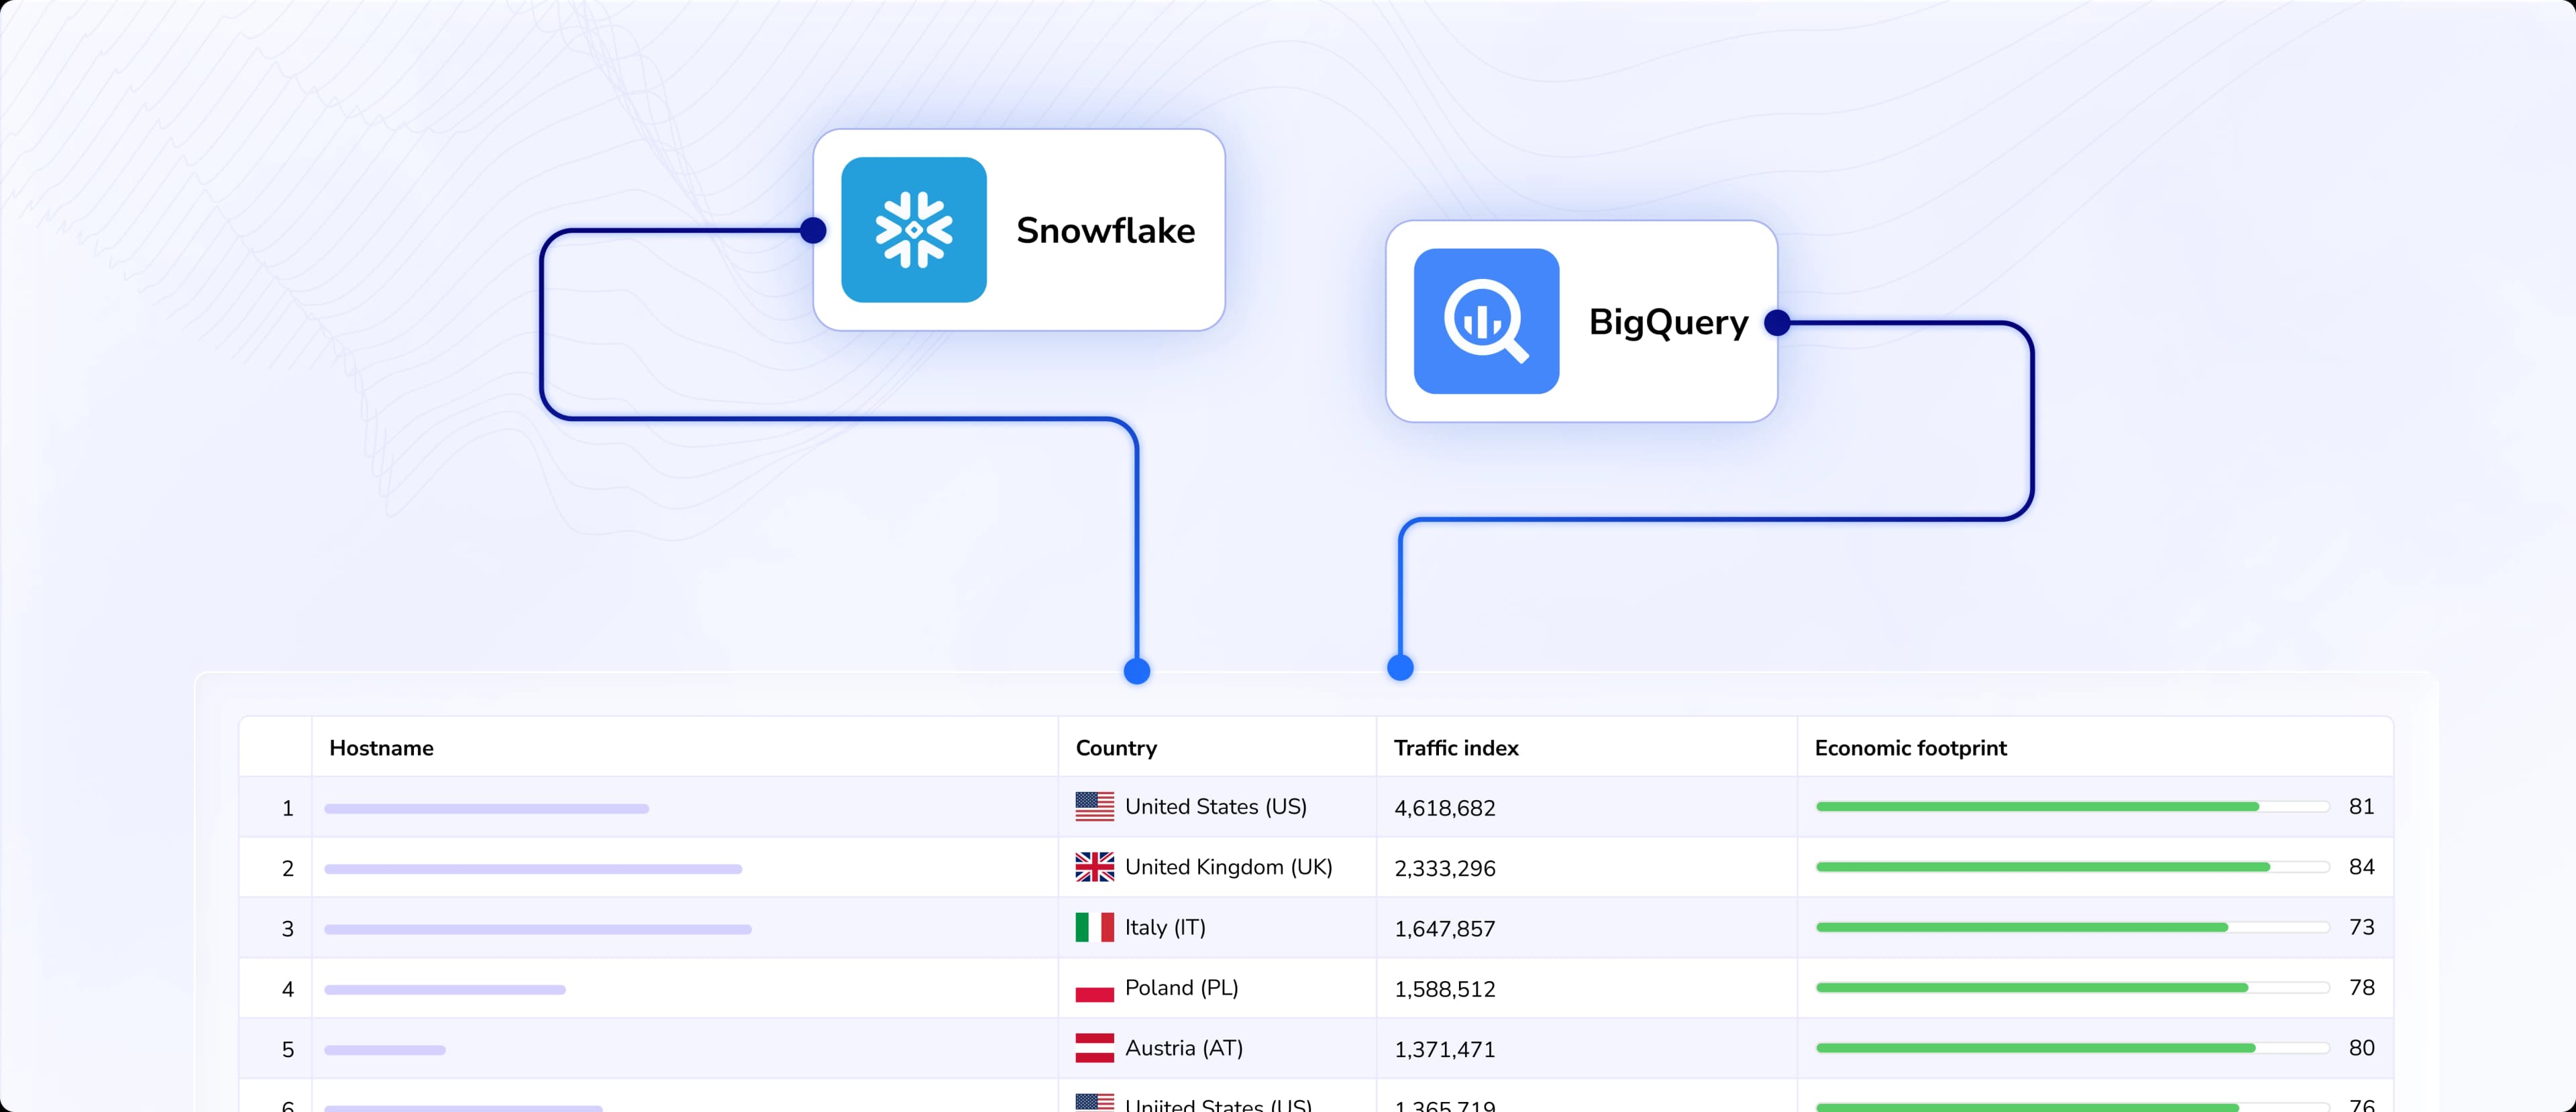Expand the Country column header
Viewport: 2576px width, 1112px height.
click(x=1116, y=747)
